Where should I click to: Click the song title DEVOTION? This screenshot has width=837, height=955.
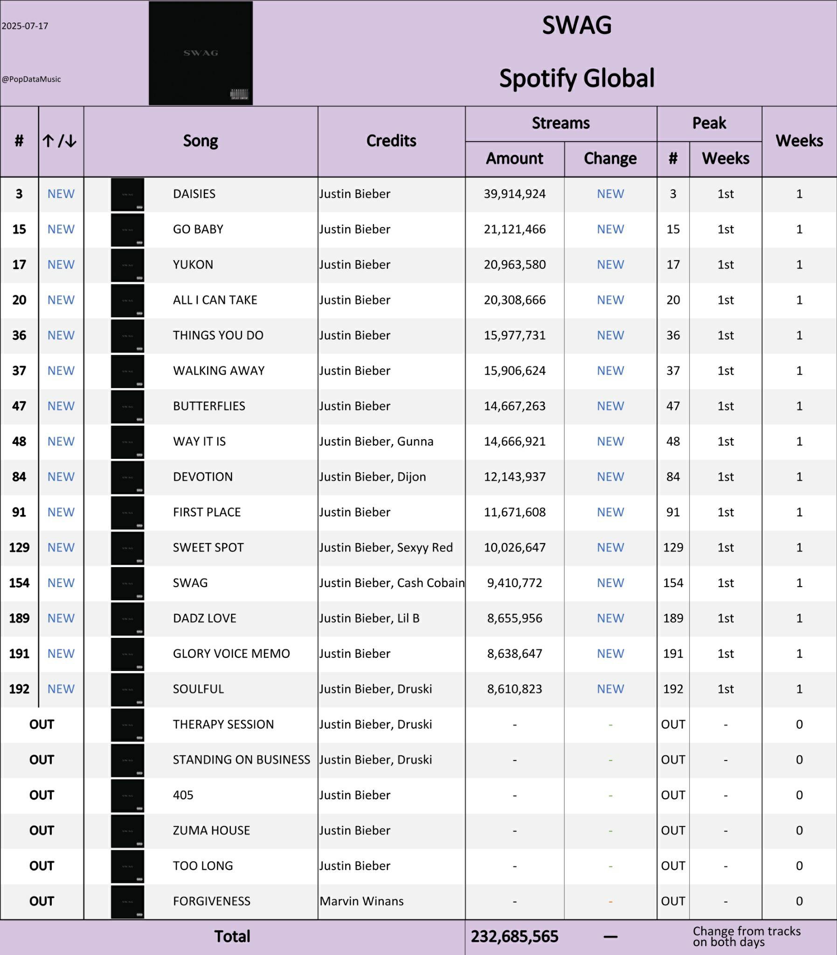coord(203,477)
